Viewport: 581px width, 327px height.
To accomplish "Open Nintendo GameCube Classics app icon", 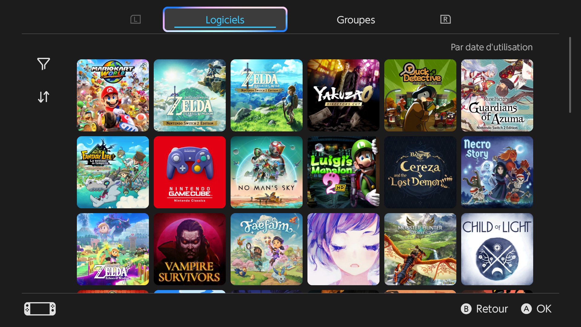I will (190, 172).
